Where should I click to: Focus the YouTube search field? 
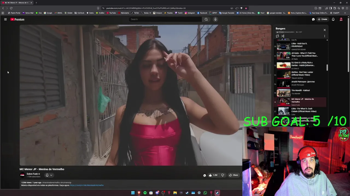(165, 19)
